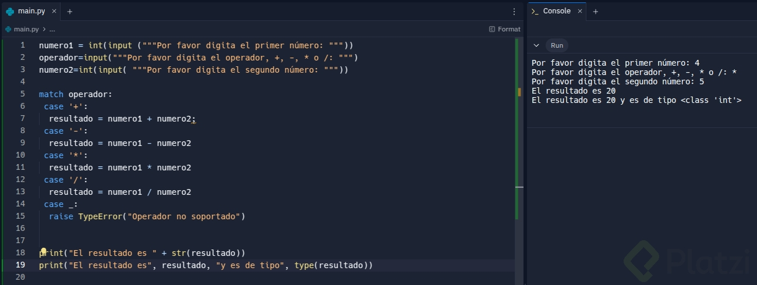Image resolution: width=757 pixels, height=285 pixels.
Task: Click the Python file icon in main.py tab
Action: tap(10, 11)
